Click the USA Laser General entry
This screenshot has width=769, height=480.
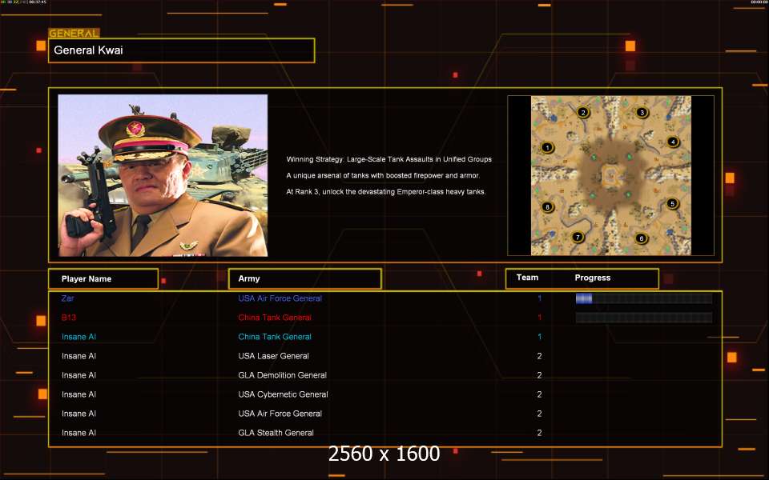[273, 356]
